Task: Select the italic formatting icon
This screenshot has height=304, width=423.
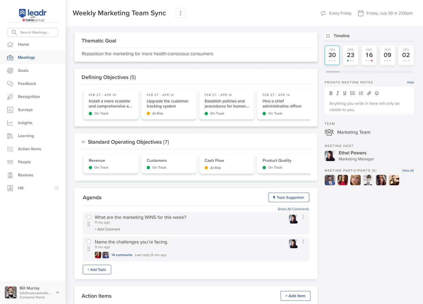Action: coord(338,93)
